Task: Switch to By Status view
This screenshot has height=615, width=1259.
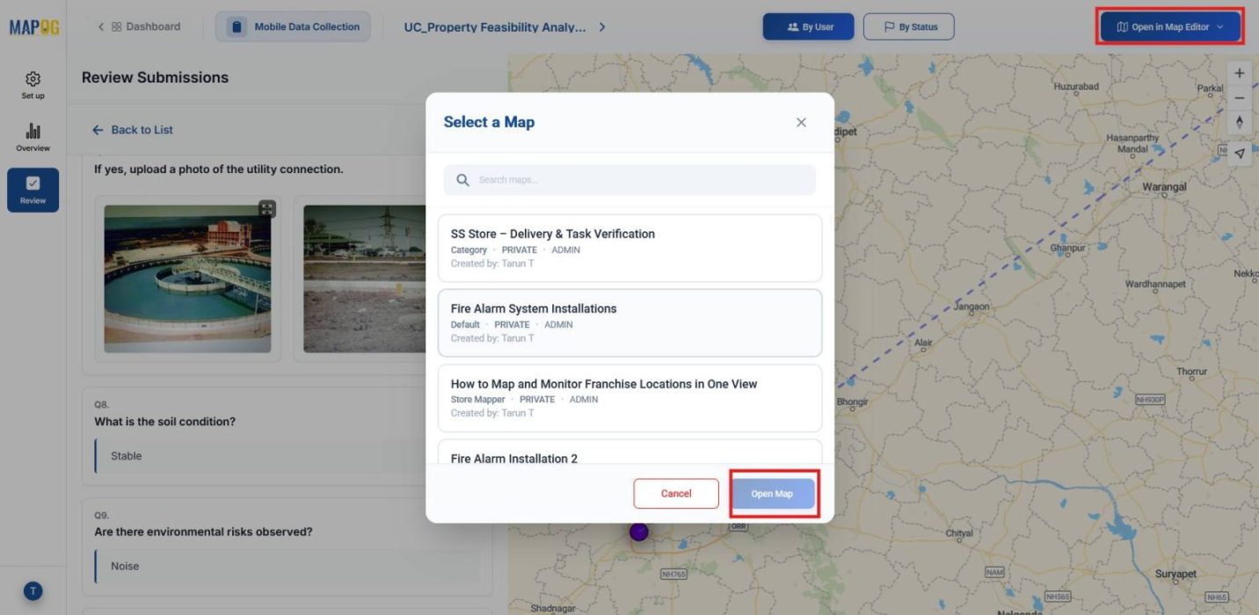Action: click(x=910, y=26)
